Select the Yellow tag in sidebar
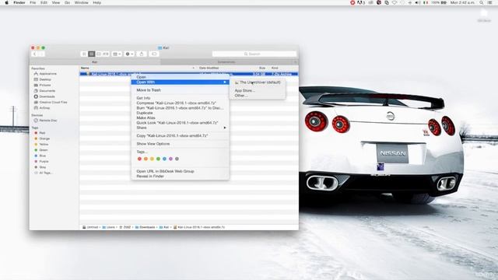Image resolution: width=498 pixels, height=280 pixels. tap(44, 145)
